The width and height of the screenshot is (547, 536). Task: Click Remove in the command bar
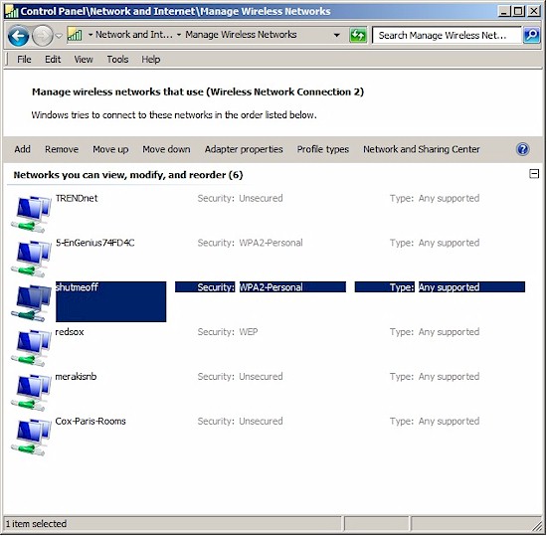coord(62,149)
